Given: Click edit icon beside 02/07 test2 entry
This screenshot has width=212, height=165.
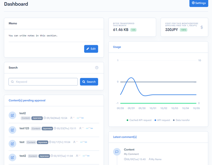Looking at the screenshot, I should pos(12,158).
